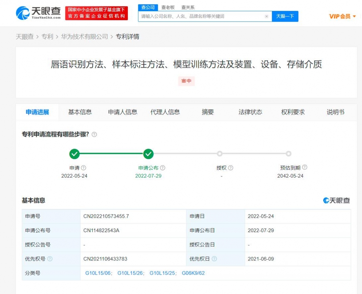Clear search box with the X icon
The height and width of the screenshot is (294, 362).
coord(266,16)
